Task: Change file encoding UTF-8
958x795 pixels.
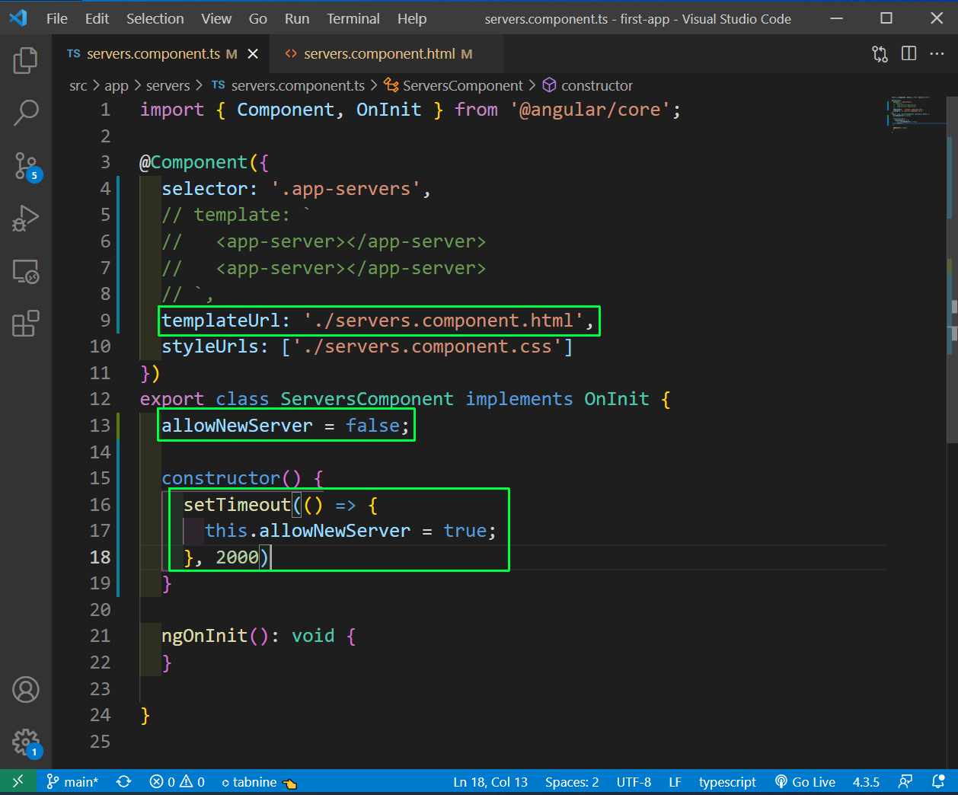Action: (x=634, y=782)
